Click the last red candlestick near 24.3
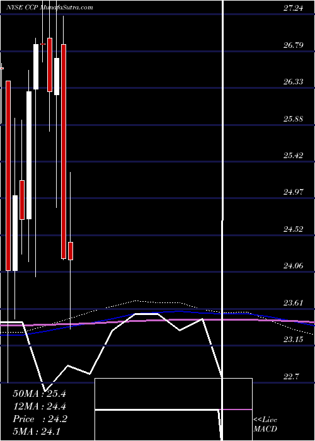The image size is (315, 441). (71, 251)
